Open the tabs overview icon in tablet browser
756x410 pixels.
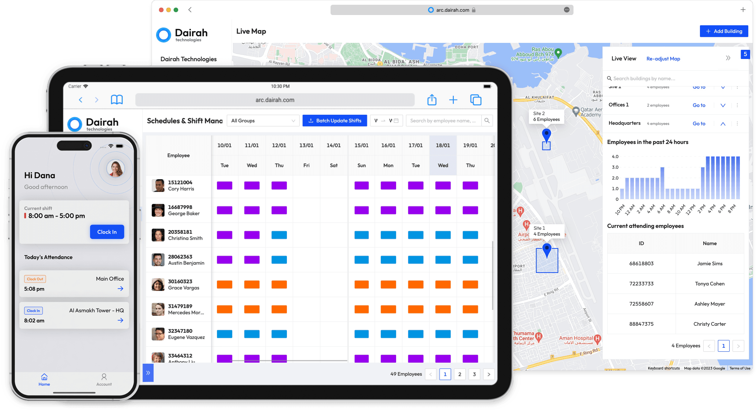tap(476, 100)
